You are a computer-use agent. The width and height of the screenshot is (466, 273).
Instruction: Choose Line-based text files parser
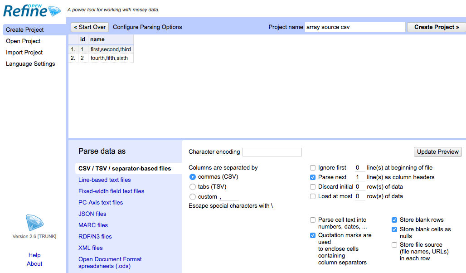click(x=105, y=180)
